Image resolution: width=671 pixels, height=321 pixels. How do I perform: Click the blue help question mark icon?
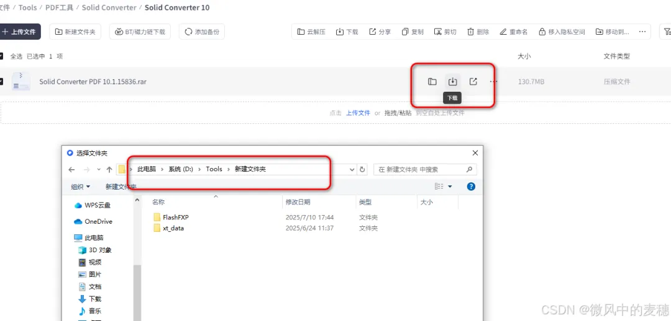471,187
